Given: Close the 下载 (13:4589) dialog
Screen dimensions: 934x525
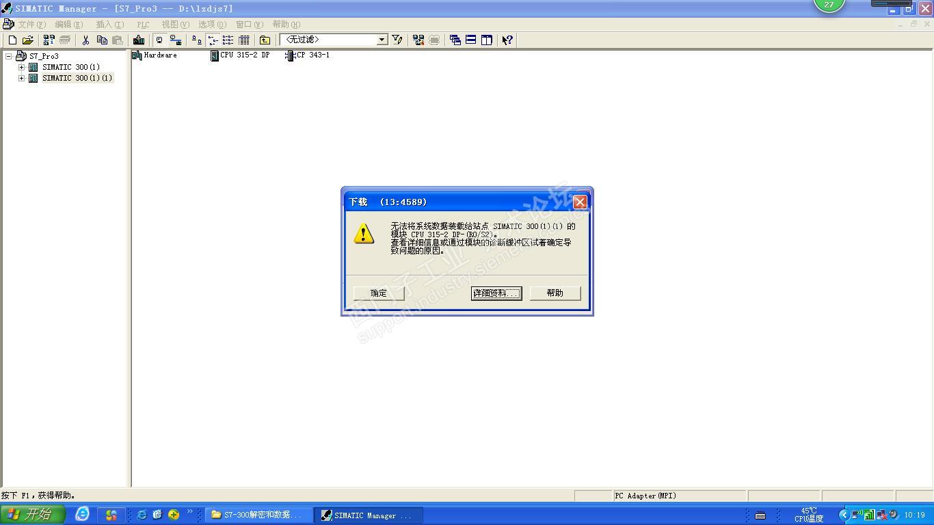Looking at the screenshot, I should click(x=580, y=202).
